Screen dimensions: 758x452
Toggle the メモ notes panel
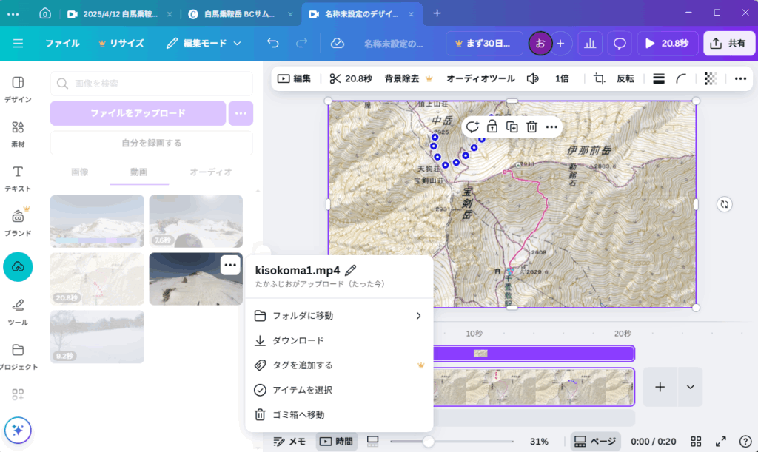pos(289,442)
